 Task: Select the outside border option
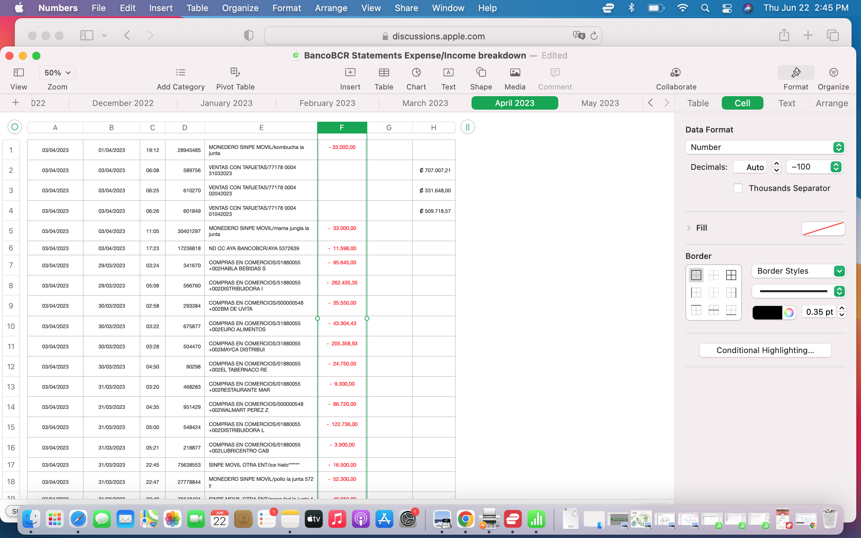pyautogui.click(x=696, y=275)
